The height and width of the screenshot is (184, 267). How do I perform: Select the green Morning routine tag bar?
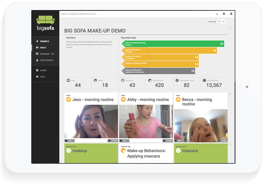pyautogui.click(x=173, y=44)
